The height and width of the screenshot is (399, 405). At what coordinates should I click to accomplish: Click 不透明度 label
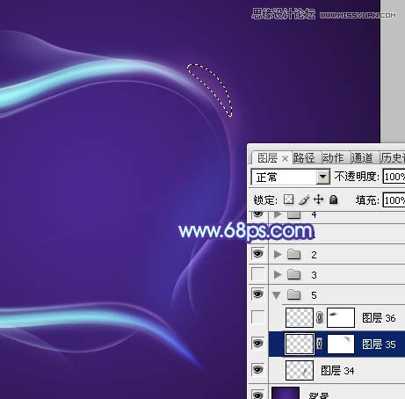[x=357, y=177]
